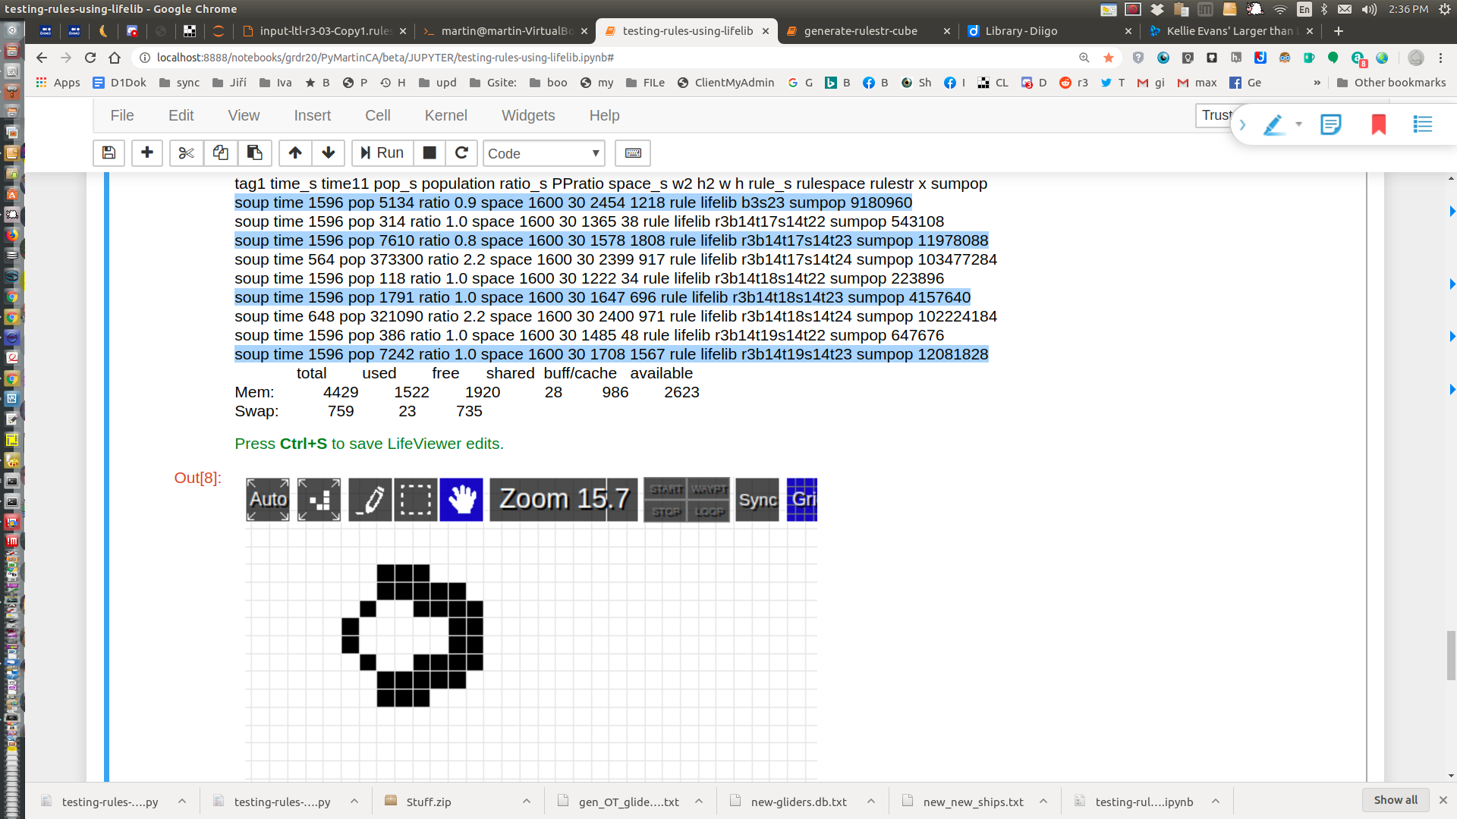Open Other bookmarks folder
The image size is (1457, 819).
click(1391, 83)
